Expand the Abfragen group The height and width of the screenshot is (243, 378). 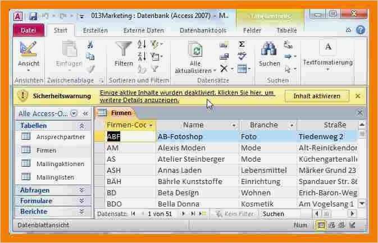[82, 190]
